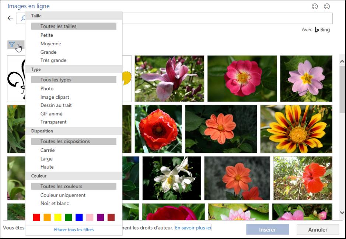Select the blue color swatch

(x=79, y=217)
